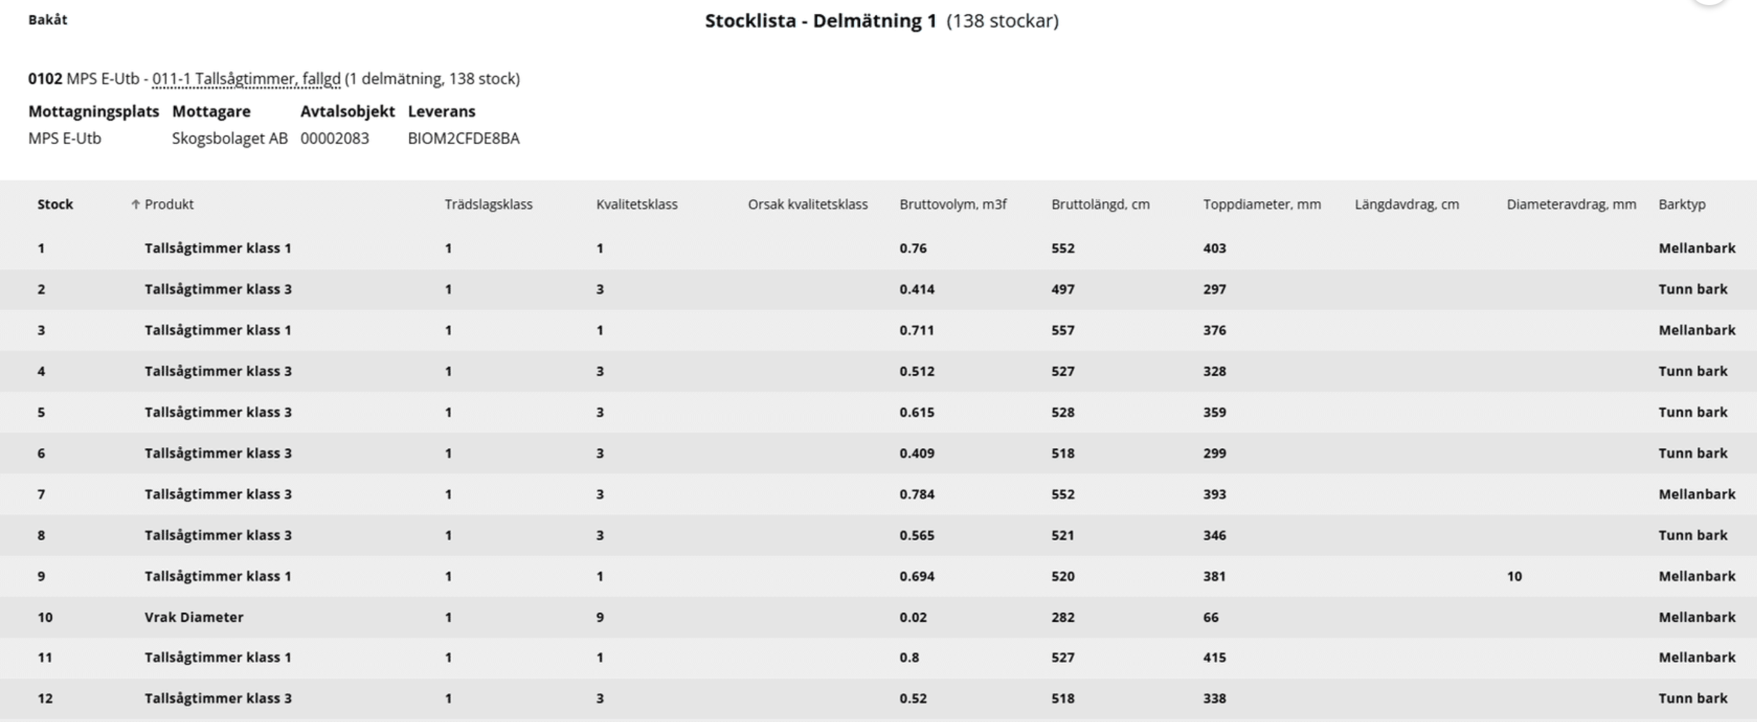
Task: Sort by the Kvalitetsklass column header
Action: click(637, 204)
